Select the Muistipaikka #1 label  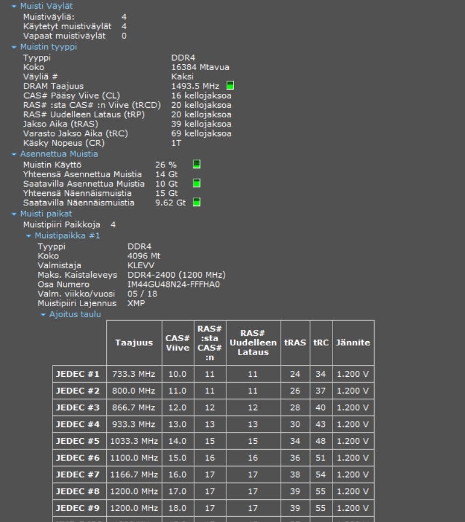(x=67, y=236)
